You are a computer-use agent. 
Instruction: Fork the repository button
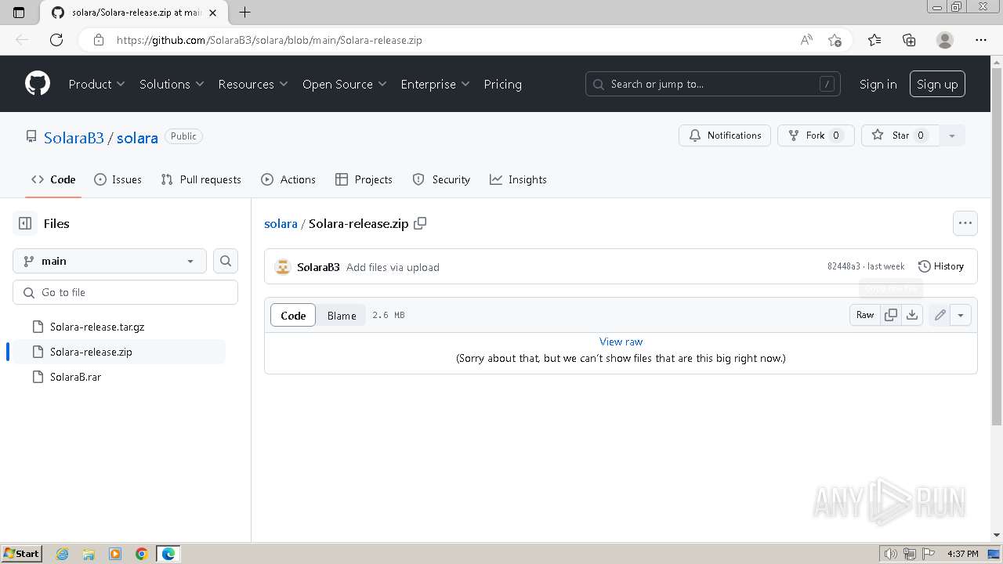tap(816, 136)
